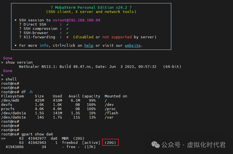233x154 pixels.
Task: Click the 'freebsd' partition type text
Action: pyautogui.click(x=70, y=143)
